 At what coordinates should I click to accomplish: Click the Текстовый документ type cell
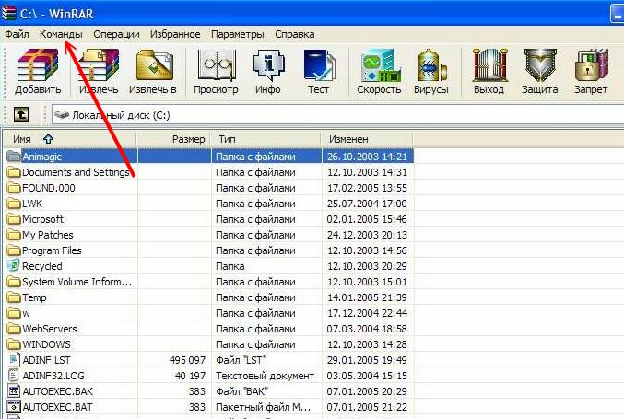[x=265, y=376]
